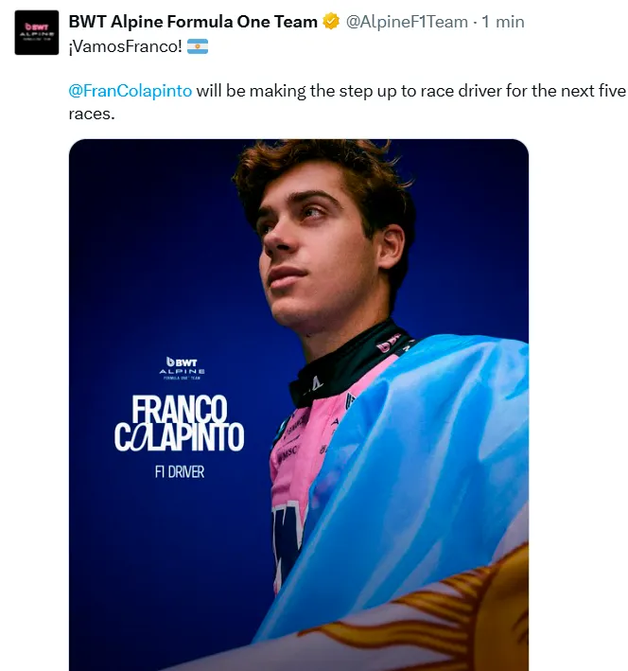Click the phrase "will be making the step"
This screenshot has width=628, height=671.
click(278, 92)
